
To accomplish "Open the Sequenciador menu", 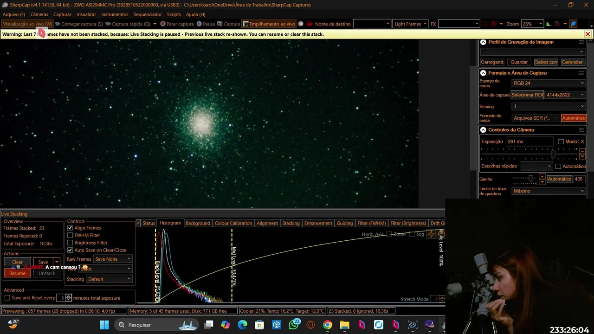I will [x=148, y=14].
